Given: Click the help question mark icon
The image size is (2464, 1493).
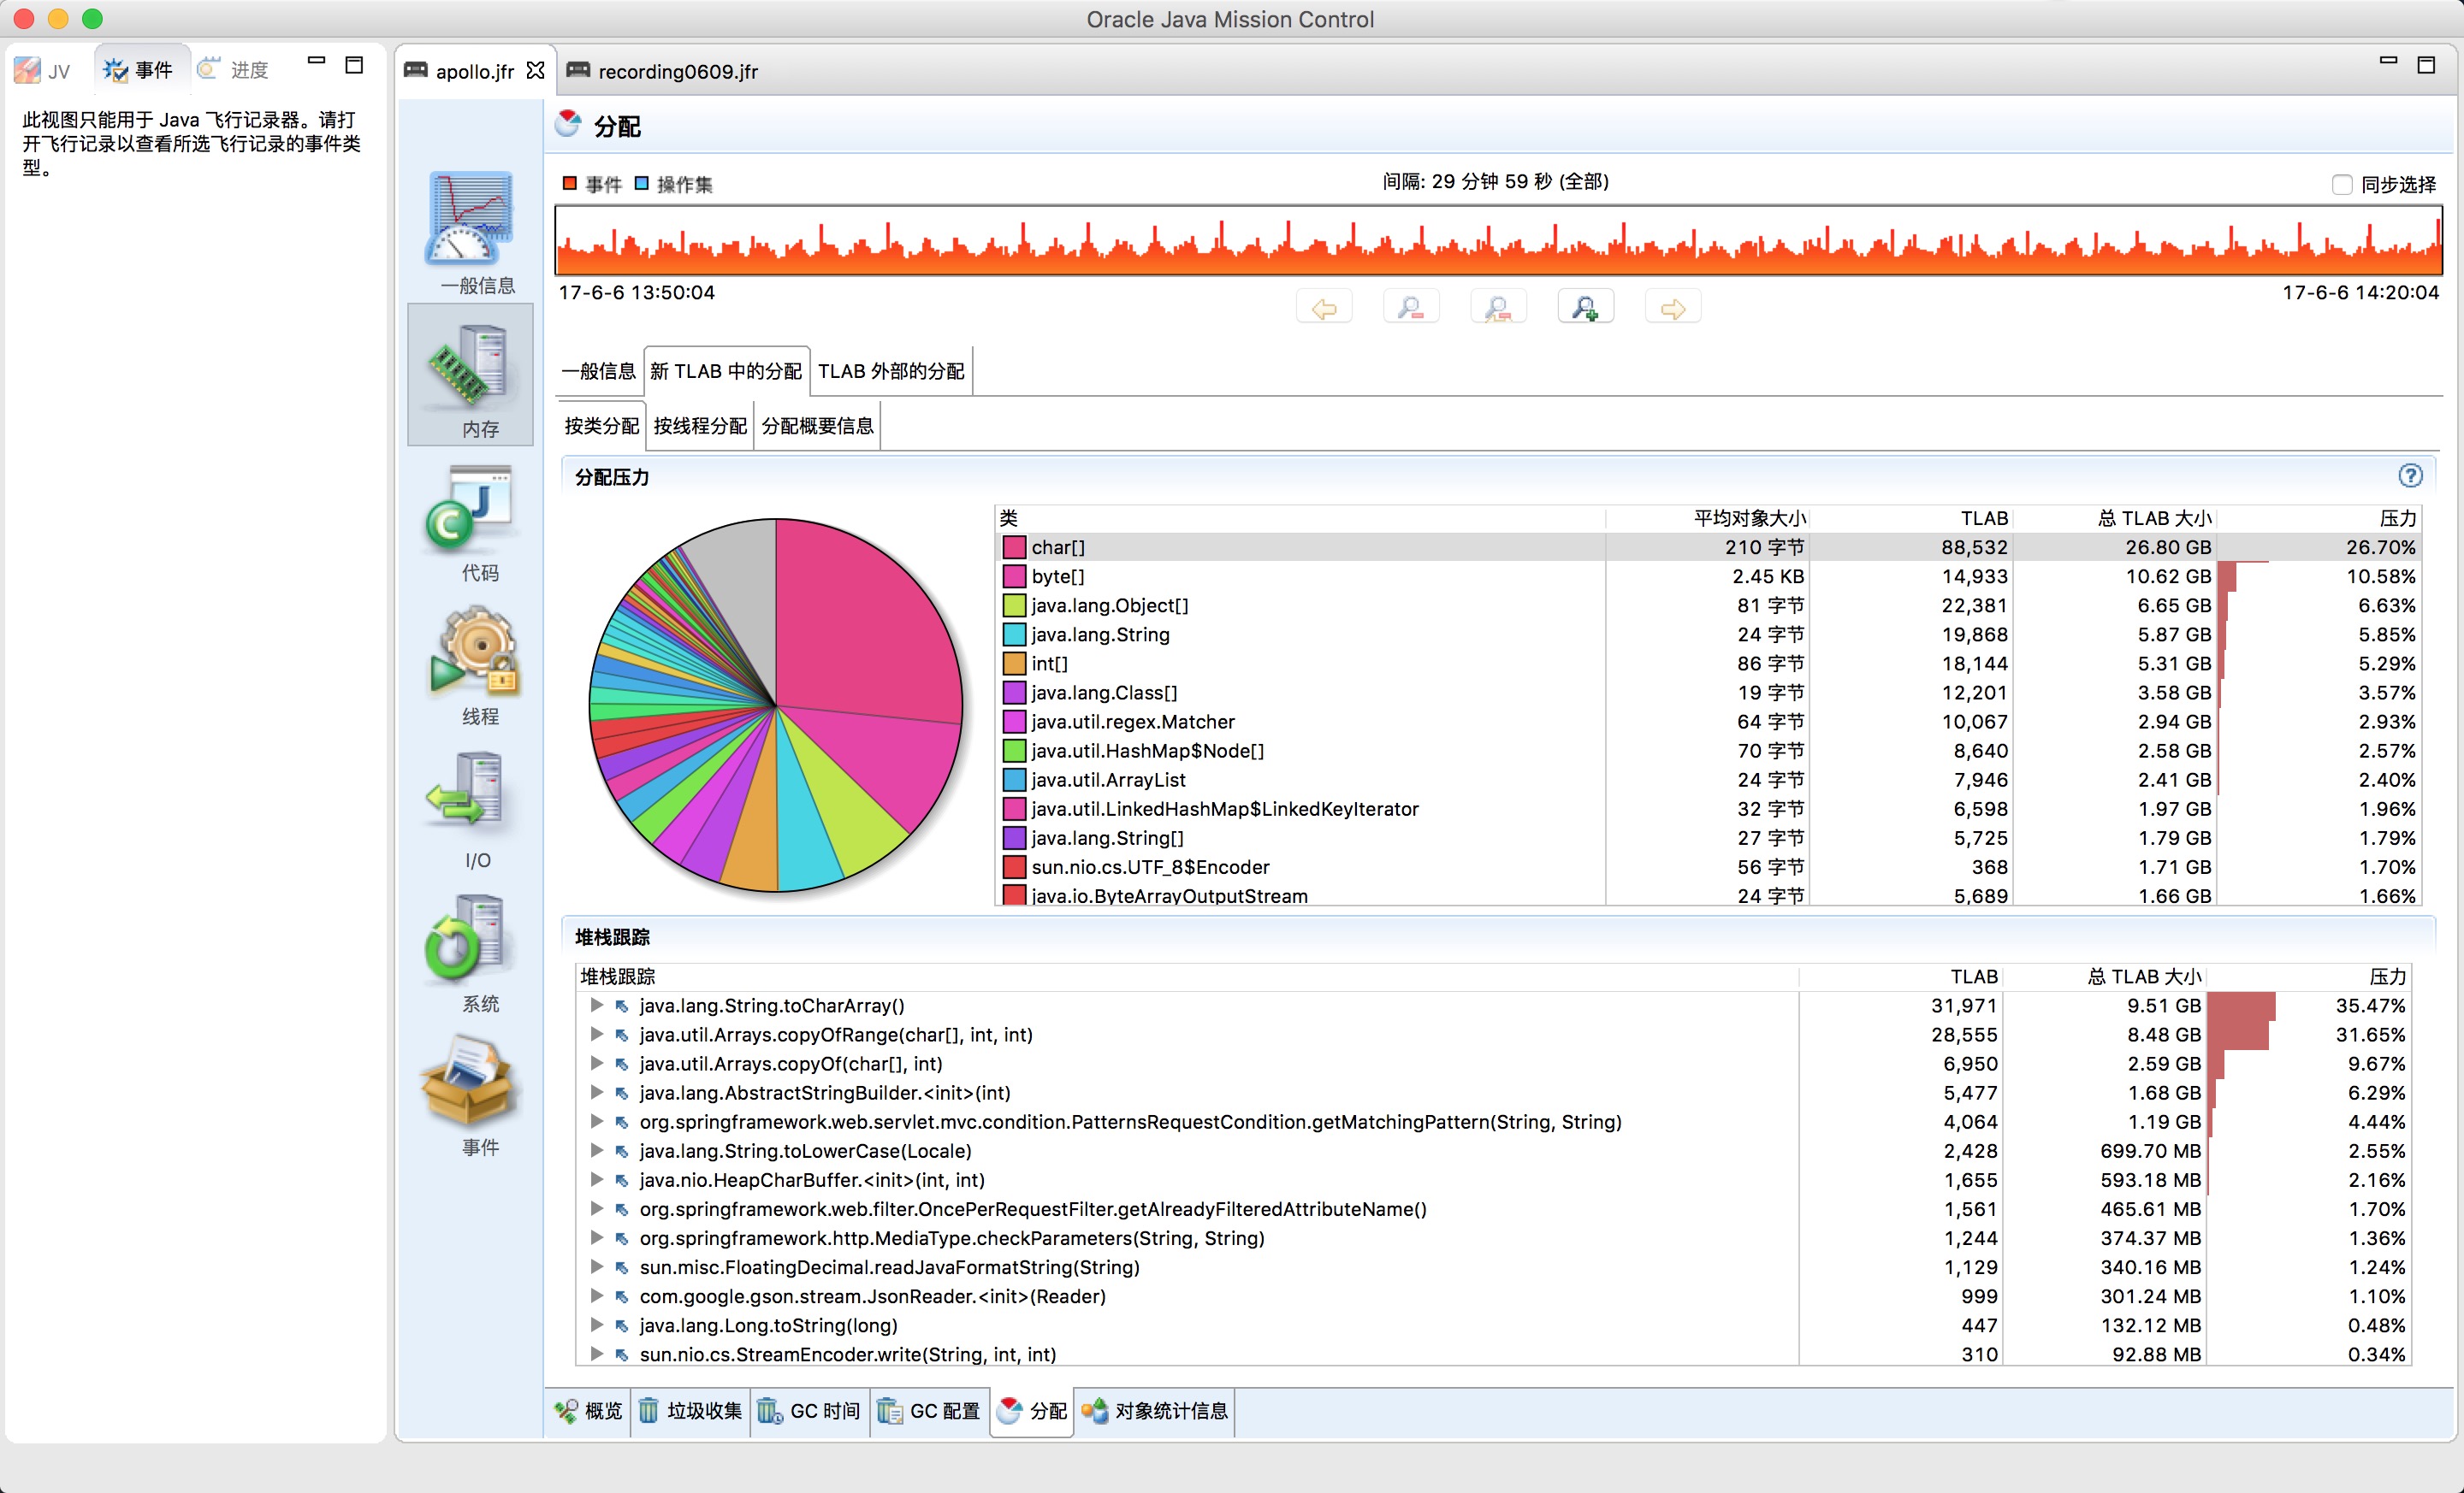Looking at the screenshot, I should tap(2410, 475).
